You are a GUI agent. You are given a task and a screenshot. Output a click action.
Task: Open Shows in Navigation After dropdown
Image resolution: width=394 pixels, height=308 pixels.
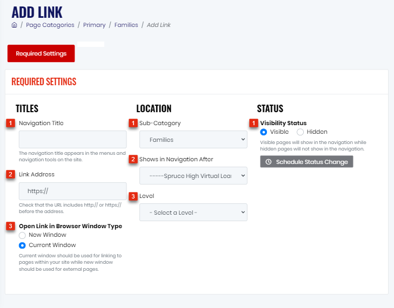193,175
